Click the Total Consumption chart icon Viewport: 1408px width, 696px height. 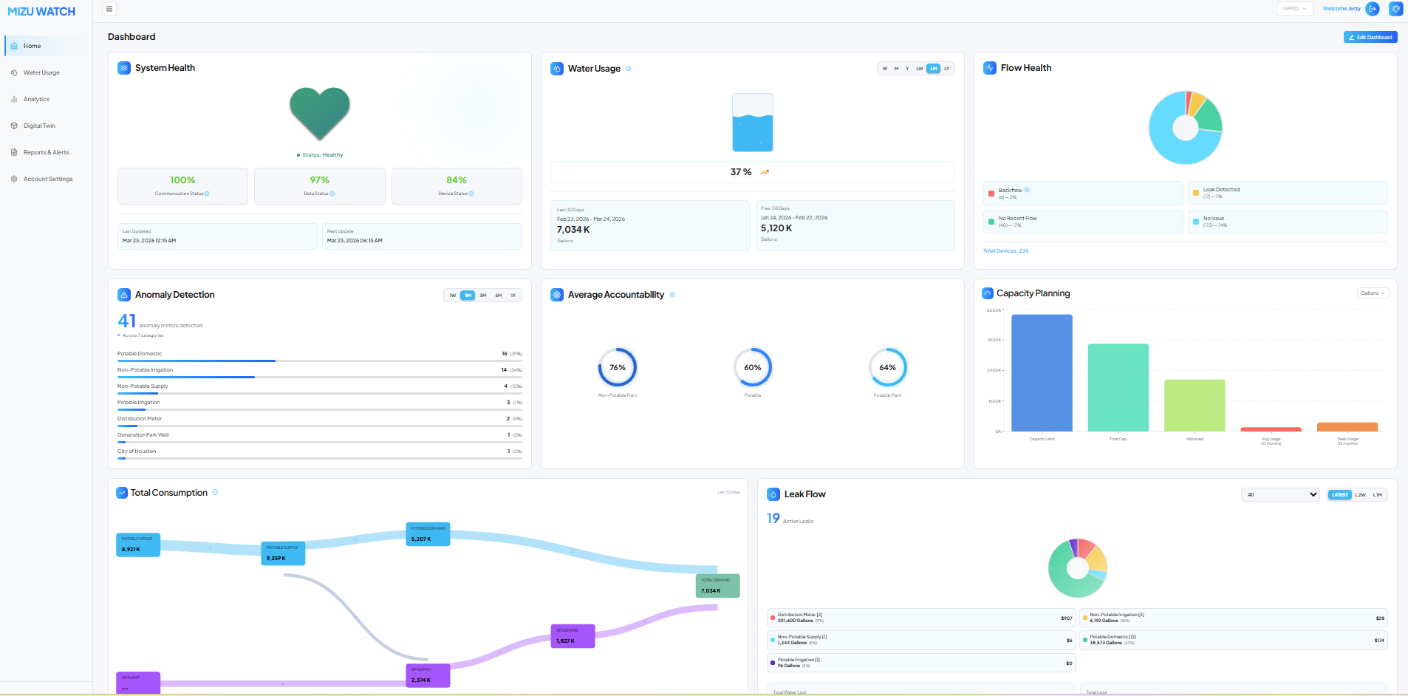[x=122, y=493]
